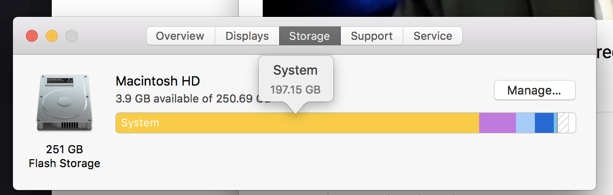Click the System 197.15 GB tooltip popup

click(296, 79)
